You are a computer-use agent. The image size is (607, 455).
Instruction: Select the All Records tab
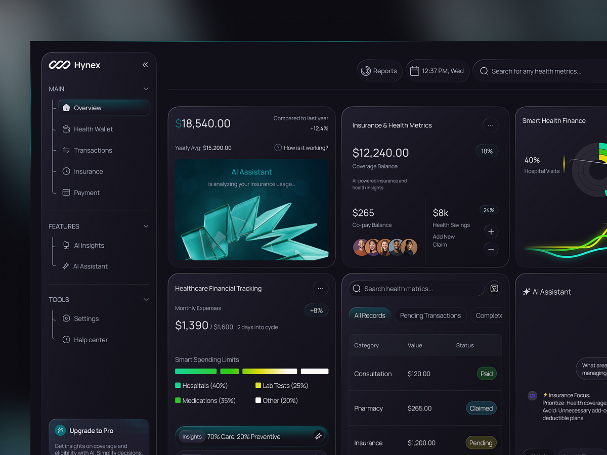click(370, 314)
